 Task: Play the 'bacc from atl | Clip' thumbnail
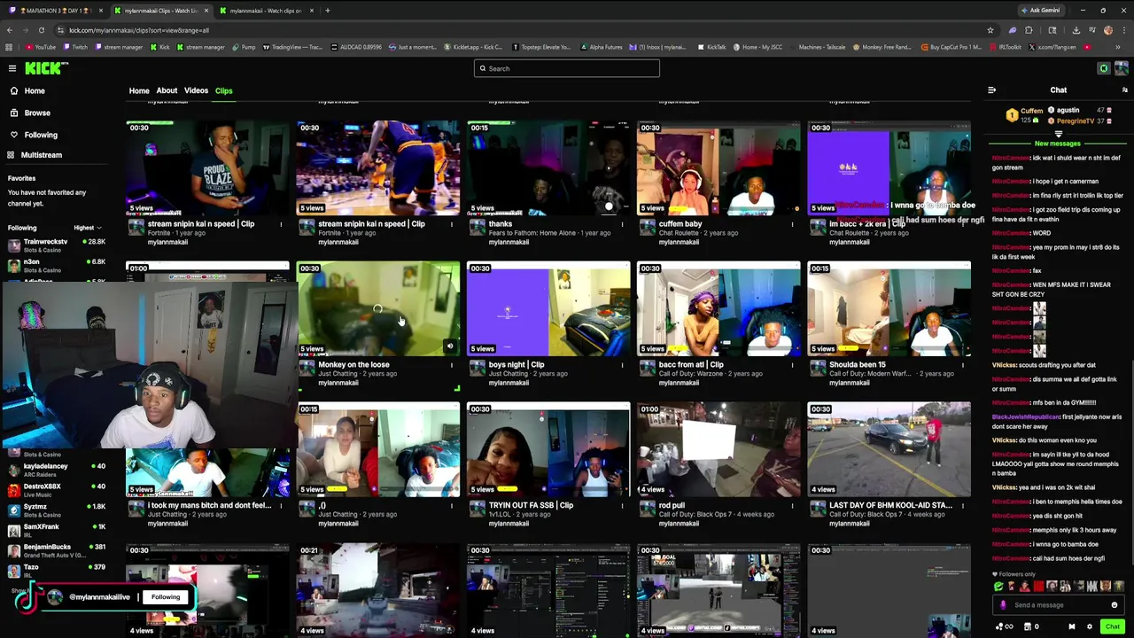pyautogui.click(x=718, y=308)
